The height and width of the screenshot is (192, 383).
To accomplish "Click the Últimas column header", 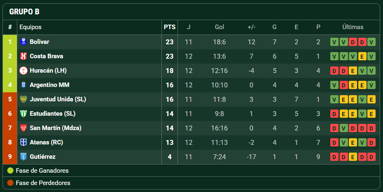I will tap(353, 27).
